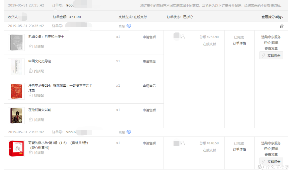The width and height of the screenshot is (292, 173).
Task: Click 订单状态: 已拆分 text
Action: click(x=180, y=17)
